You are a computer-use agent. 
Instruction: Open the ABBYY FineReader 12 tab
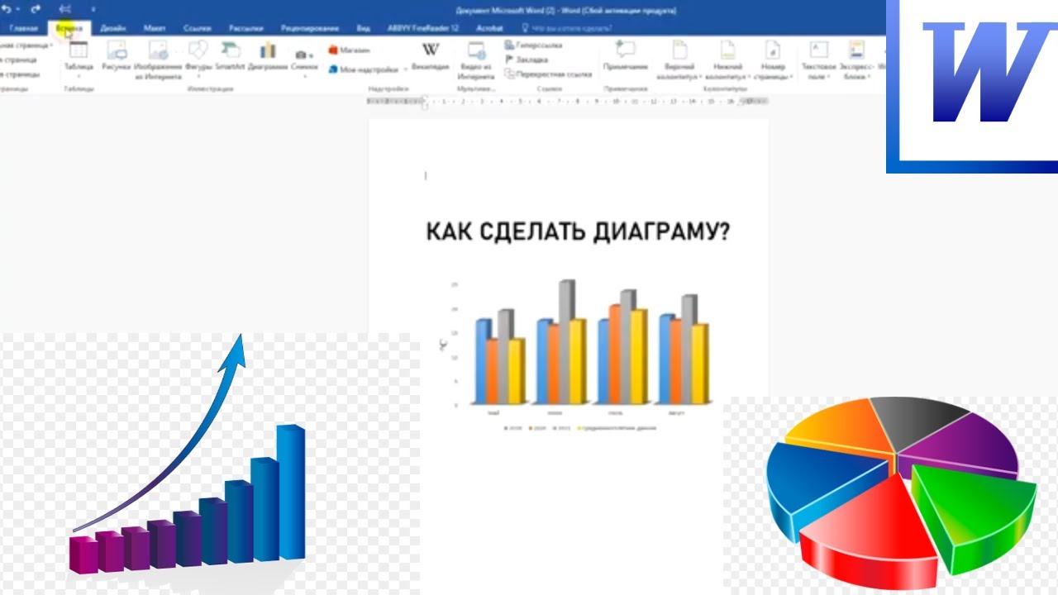click(x=423, y=28)
